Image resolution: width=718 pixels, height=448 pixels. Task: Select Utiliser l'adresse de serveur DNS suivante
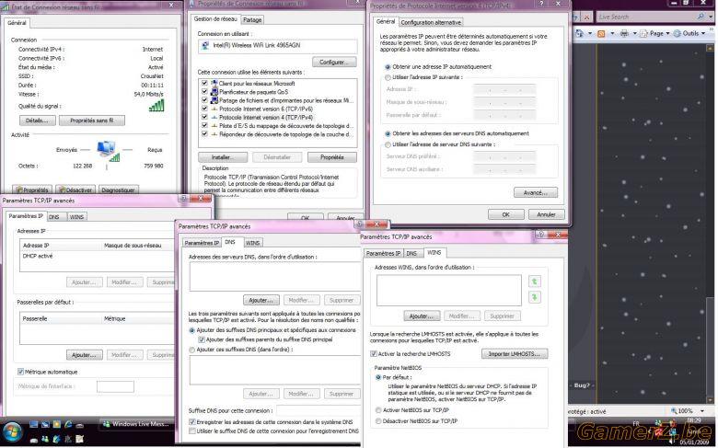pyautogui.click(x=388, y=144)
